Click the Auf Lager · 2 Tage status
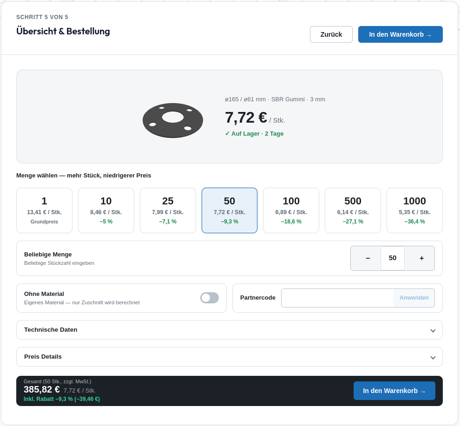 [x=254, y=134]
